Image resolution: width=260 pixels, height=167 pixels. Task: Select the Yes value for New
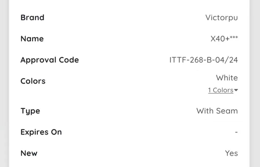point(231,153)
